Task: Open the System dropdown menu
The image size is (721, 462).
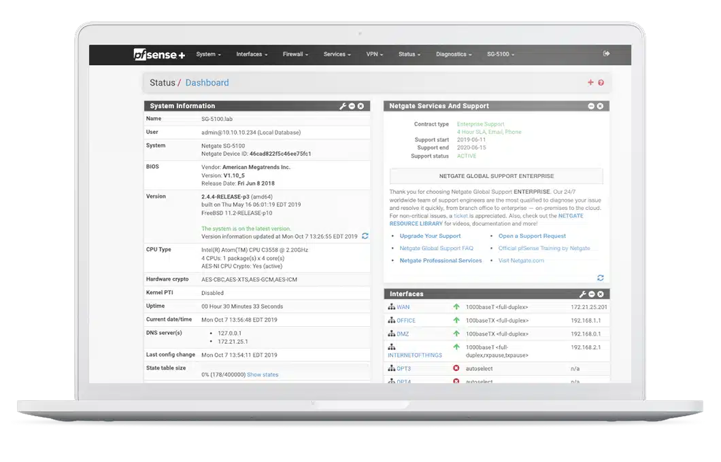Action: point(208,54)
